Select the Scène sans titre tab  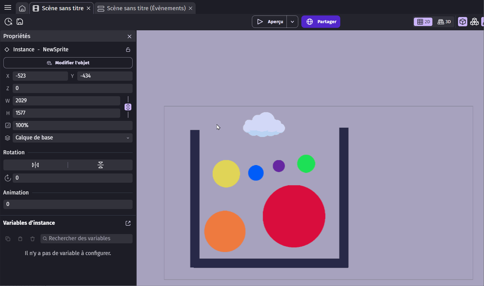62,8
